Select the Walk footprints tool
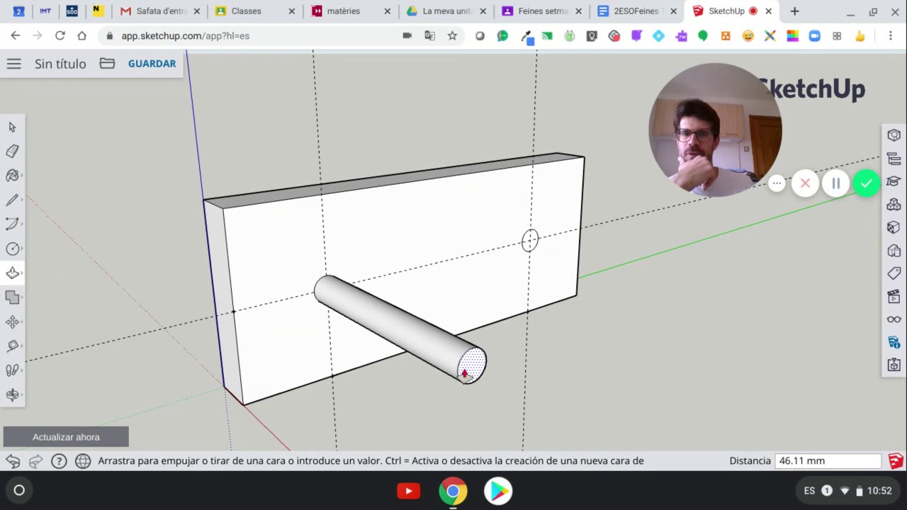 [x=12, y=370]
